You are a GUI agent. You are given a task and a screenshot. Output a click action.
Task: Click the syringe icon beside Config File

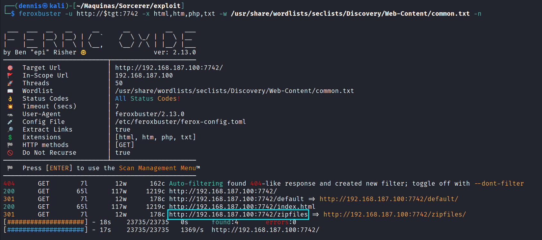[10, 122]
